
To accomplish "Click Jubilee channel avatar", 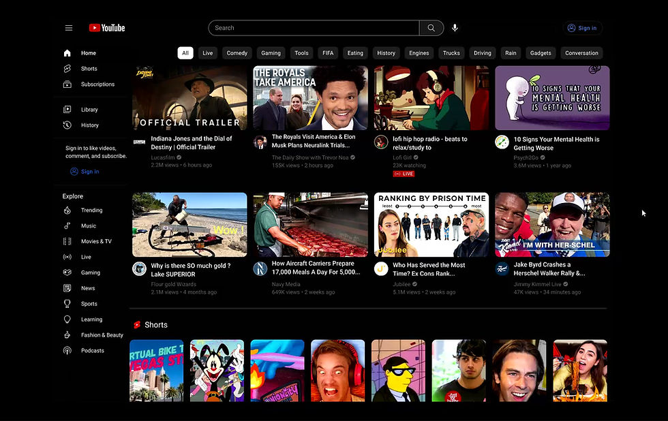I will click(381, 269).
